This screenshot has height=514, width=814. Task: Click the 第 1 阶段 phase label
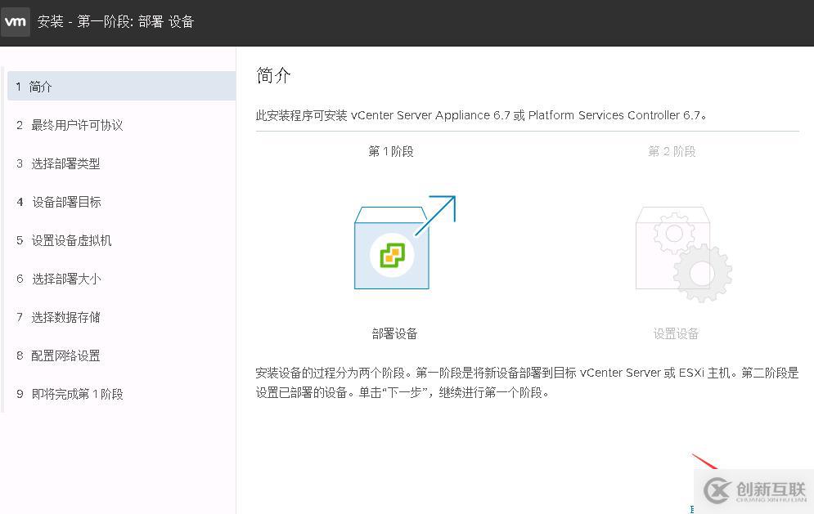point(390,151)
